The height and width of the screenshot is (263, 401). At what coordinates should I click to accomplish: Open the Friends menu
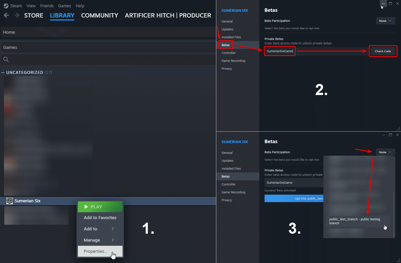[47, 6]
